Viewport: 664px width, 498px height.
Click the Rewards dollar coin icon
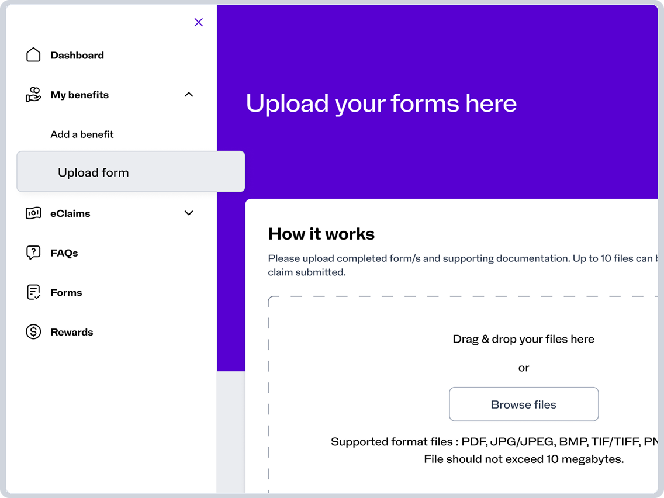(33, 331)
